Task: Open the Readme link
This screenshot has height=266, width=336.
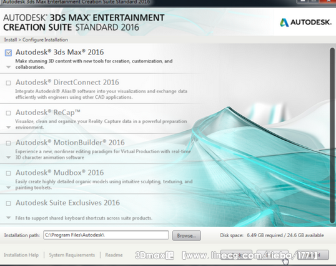Action: (114, 255)
